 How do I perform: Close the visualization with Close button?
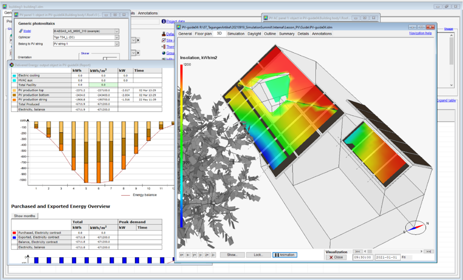pyautogui.click(x=336, y=257)
